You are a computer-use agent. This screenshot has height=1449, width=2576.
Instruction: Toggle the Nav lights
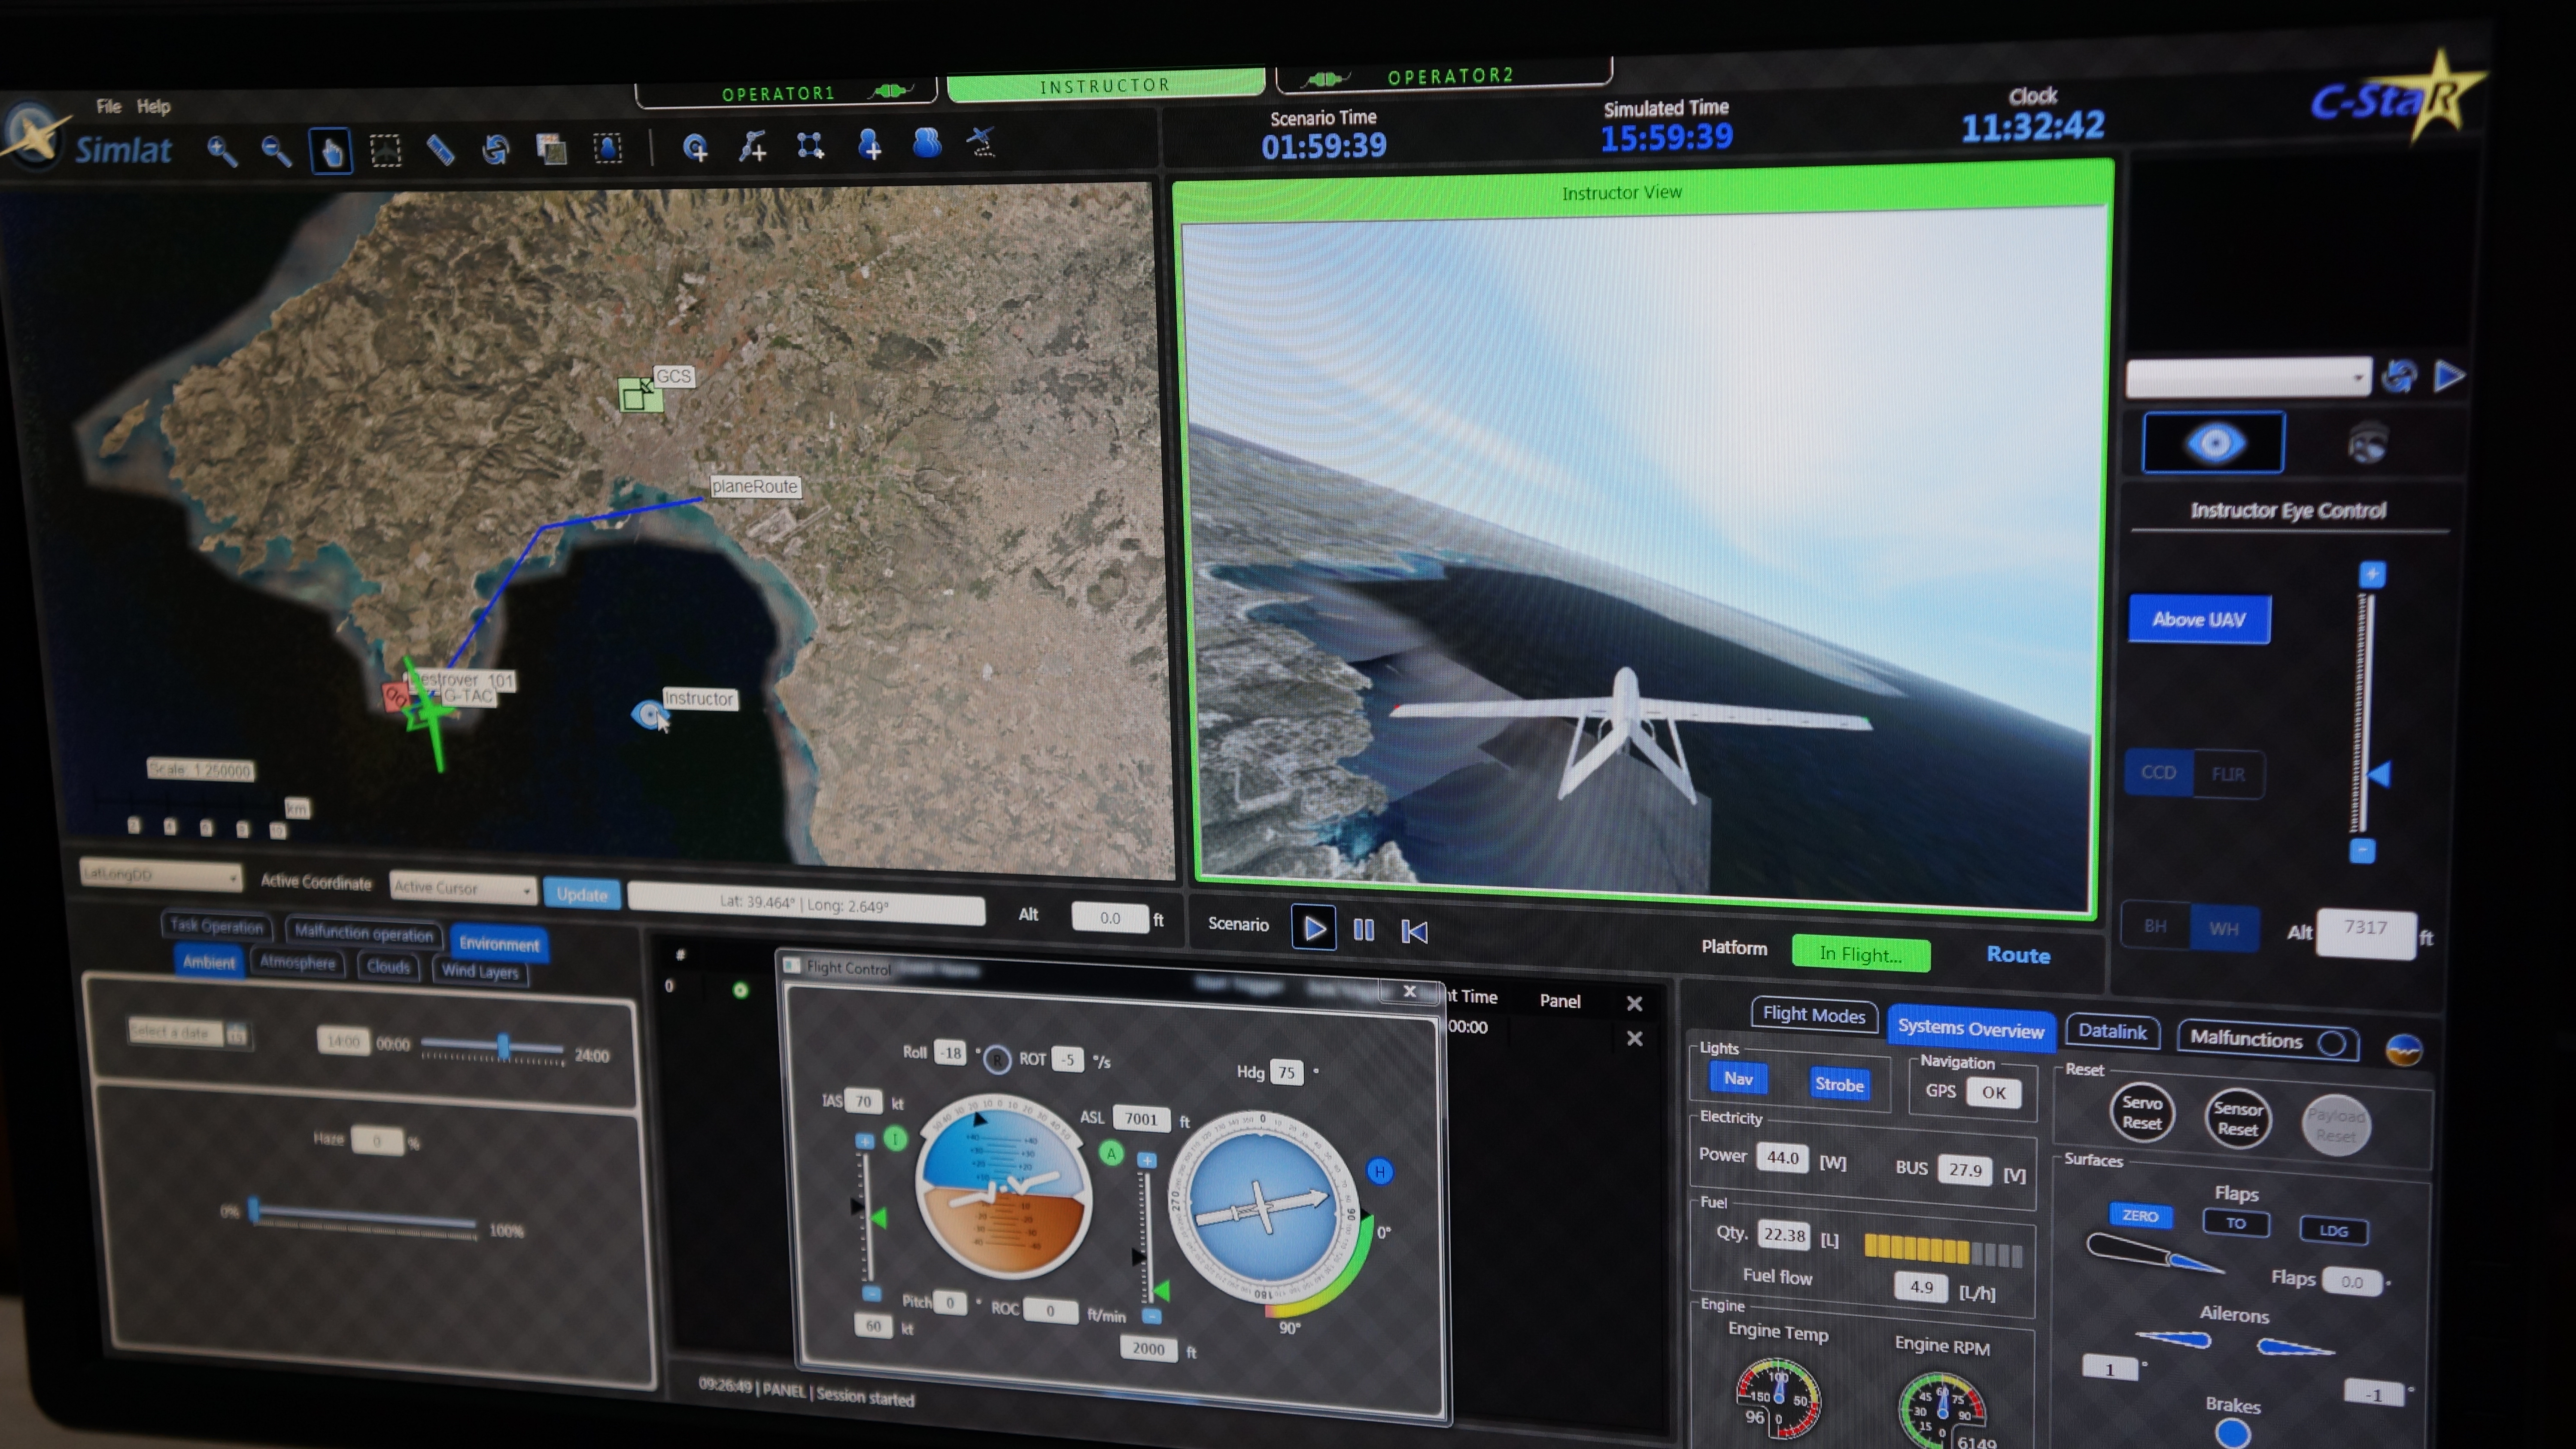point(1738,1078)
